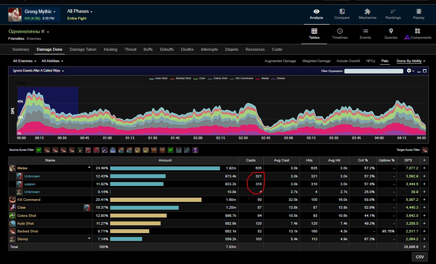Toggle Include Overkill option
The width and height of the screenshot is (436, 264).
[348, 61]
